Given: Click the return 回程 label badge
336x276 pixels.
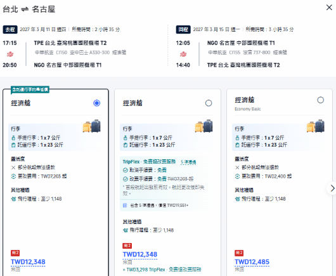Looking at the screenshot, I should tap(183, 30).
